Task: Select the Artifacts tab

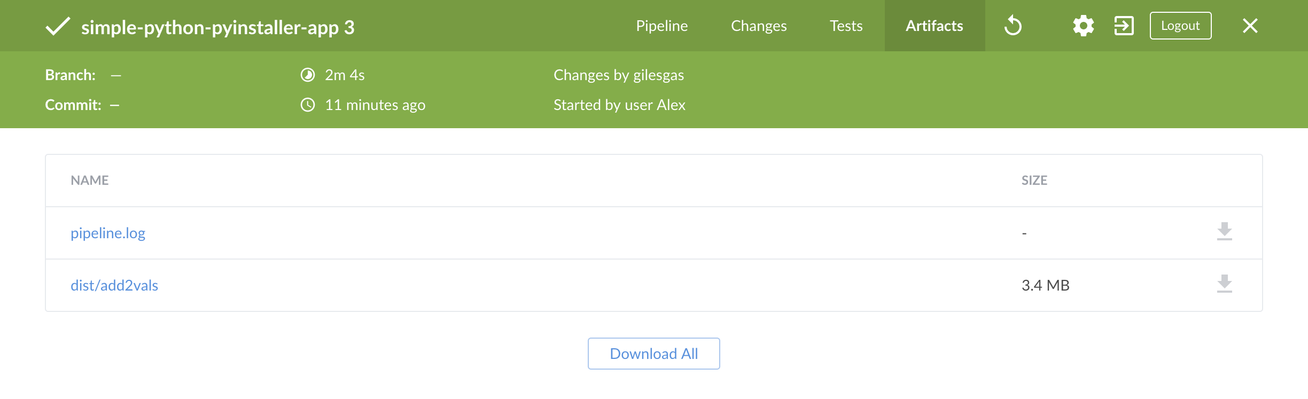Action: [x=934, y=26]
